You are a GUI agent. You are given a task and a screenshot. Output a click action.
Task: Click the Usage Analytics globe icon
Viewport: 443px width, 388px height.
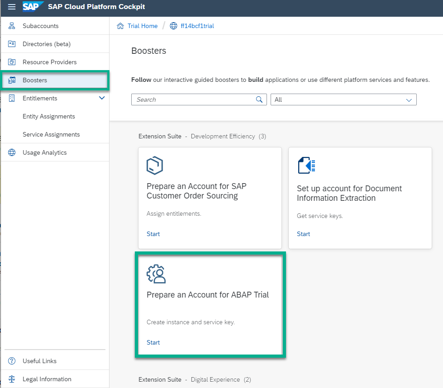(12, 152)
